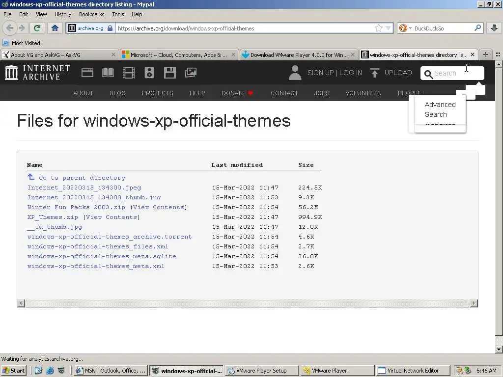The height and width of the screenshot is (377, 503).
Task: Open the Texts book icon
Action: click(x=108, y=73)
